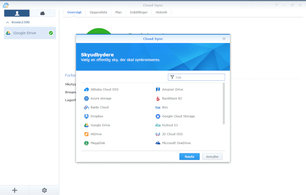Open the Oversigt tab
Image resolution: width=306 pixels, height=195 pixels.
coord(74,12)
